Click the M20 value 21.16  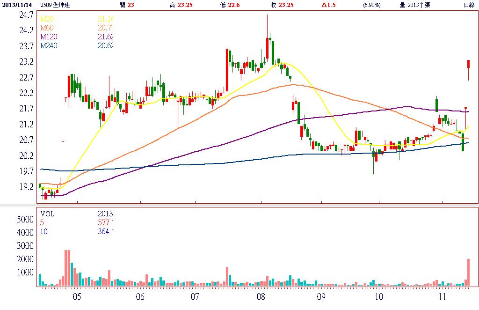pos(105,19)
